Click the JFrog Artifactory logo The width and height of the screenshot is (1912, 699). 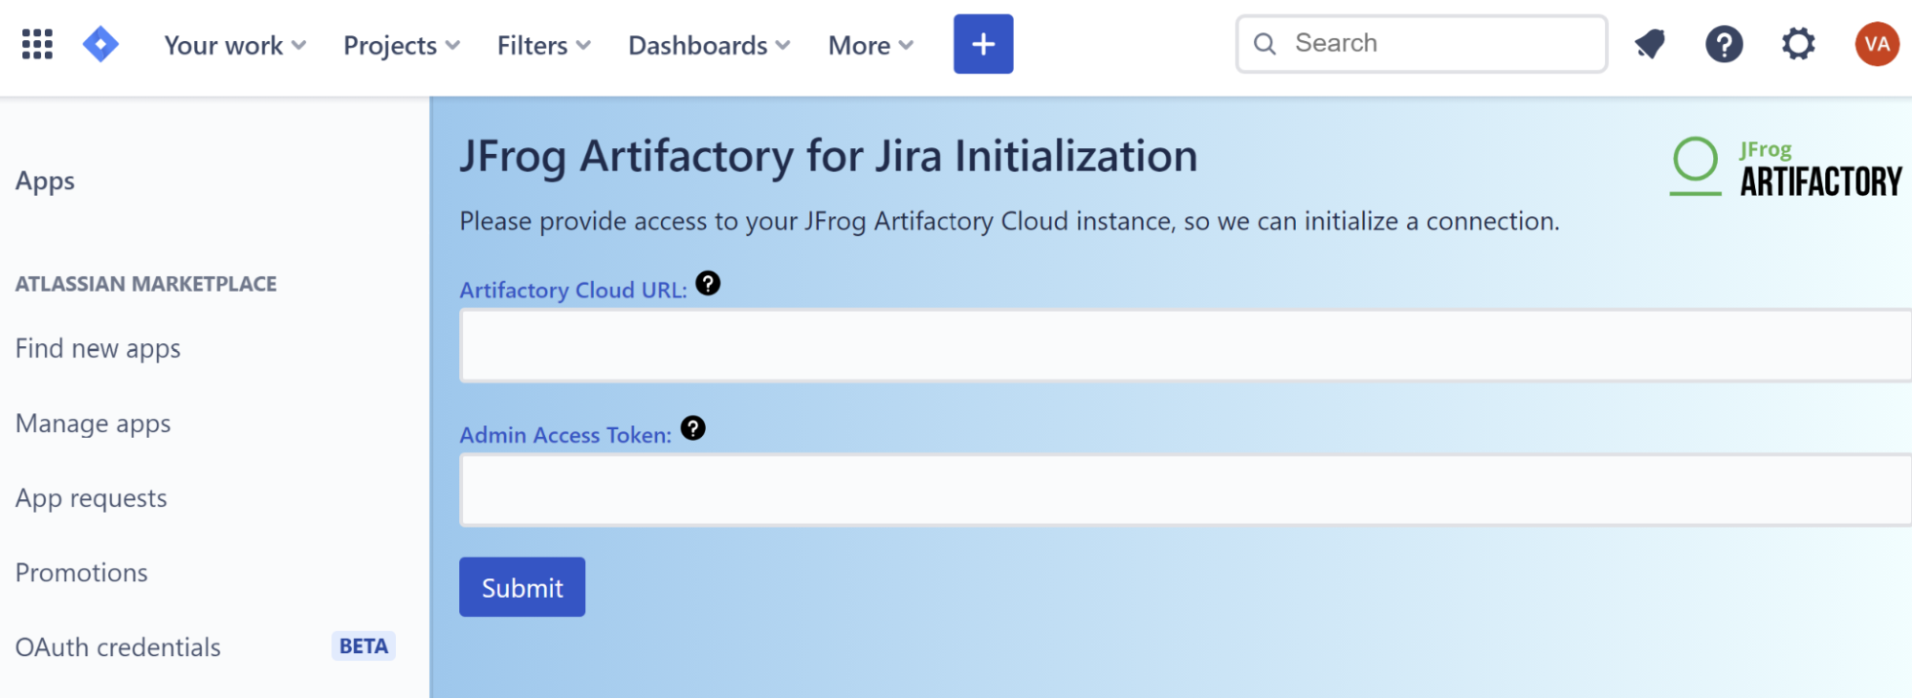click(1786, 167)
